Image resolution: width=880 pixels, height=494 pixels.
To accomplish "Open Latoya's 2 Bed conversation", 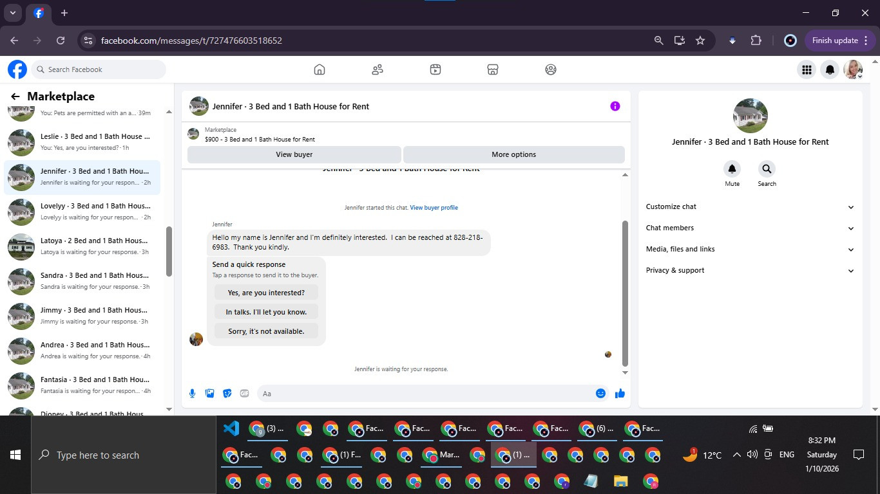I will 82,246.
